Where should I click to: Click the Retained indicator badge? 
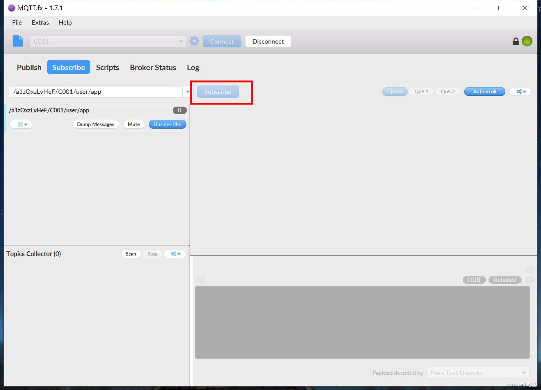505,280
